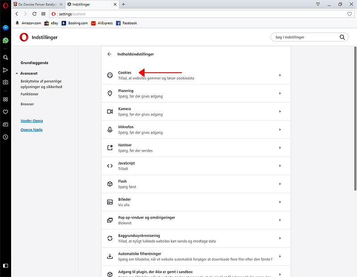Click the heart icon in the address bar
This screenshot has height=277, width=357.
coord(349,14)
